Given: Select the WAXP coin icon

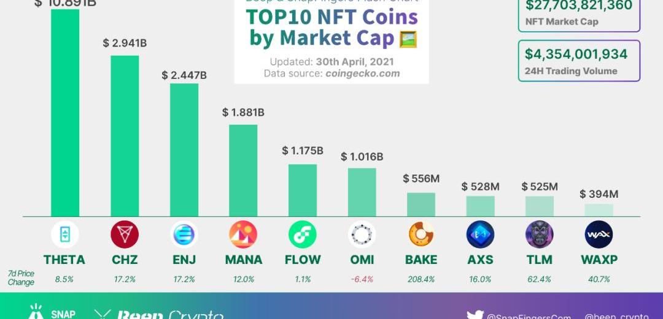Looking at the screenshot, I should click(x=599, y=235).
